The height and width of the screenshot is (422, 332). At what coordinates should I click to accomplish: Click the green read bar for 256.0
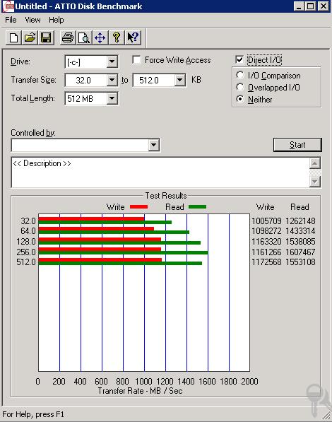124,253
